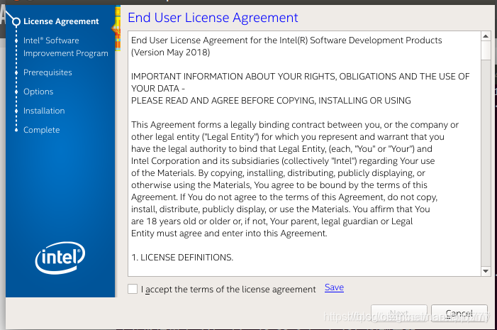Select Intel Software Improvement Program step
Viewport: 497px width, 330px height.
click(x=65, y=47)
